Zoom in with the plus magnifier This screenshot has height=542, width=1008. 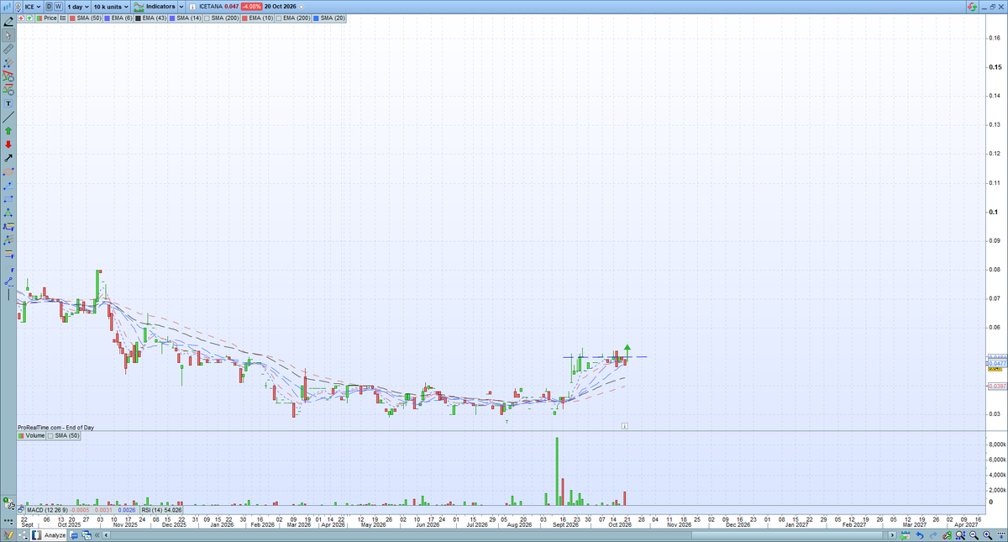(987, 535)
